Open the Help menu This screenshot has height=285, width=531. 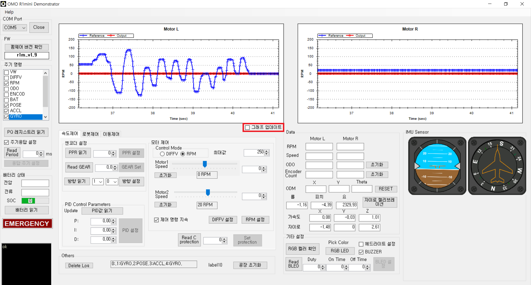click(x=9, y=12)
